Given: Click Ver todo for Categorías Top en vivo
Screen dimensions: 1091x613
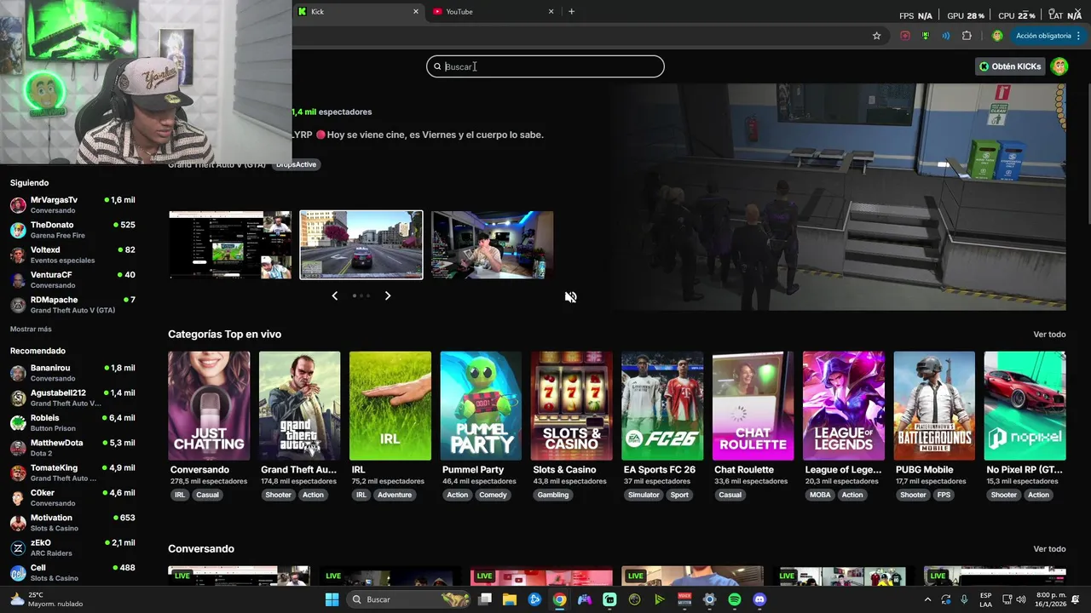Looking at the screenshot, I should (1049, 335).
